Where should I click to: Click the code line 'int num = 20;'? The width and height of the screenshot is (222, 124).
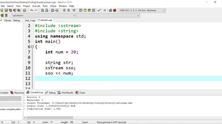pyautogui.click(x=62, y=52)
